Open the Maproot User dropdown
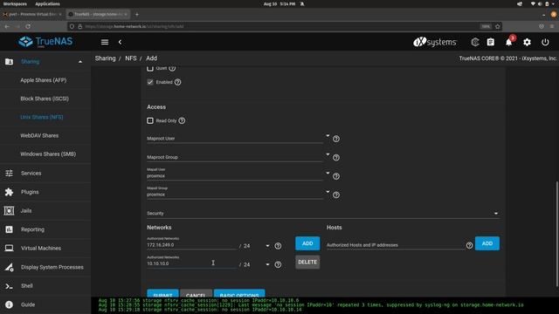 [x=328, y=136]
